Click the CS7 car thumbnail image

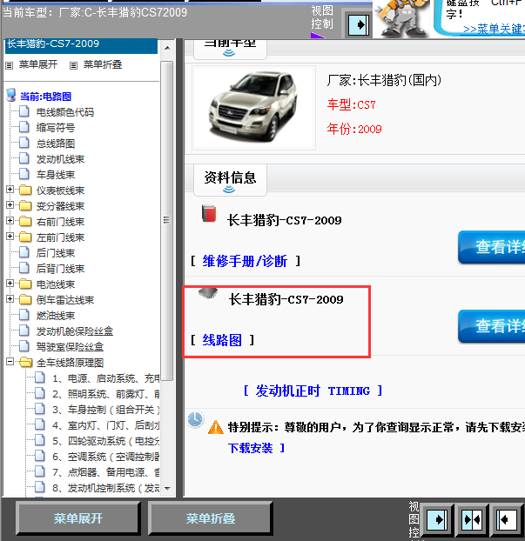click(253, 108)
